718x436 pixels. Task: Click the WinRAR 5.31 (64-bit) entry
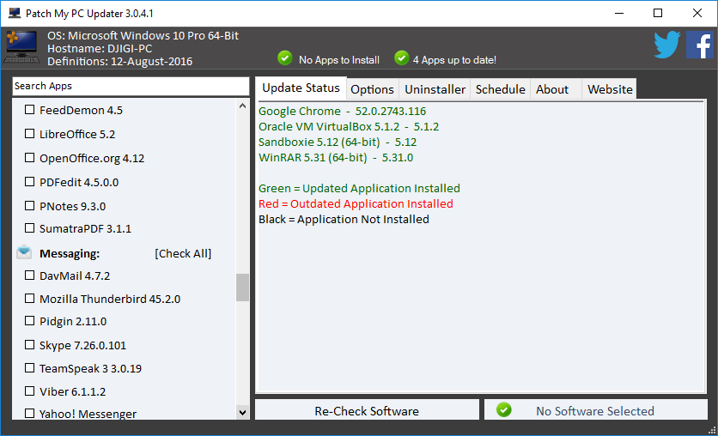pyautogui.click(x=336, y=158)
